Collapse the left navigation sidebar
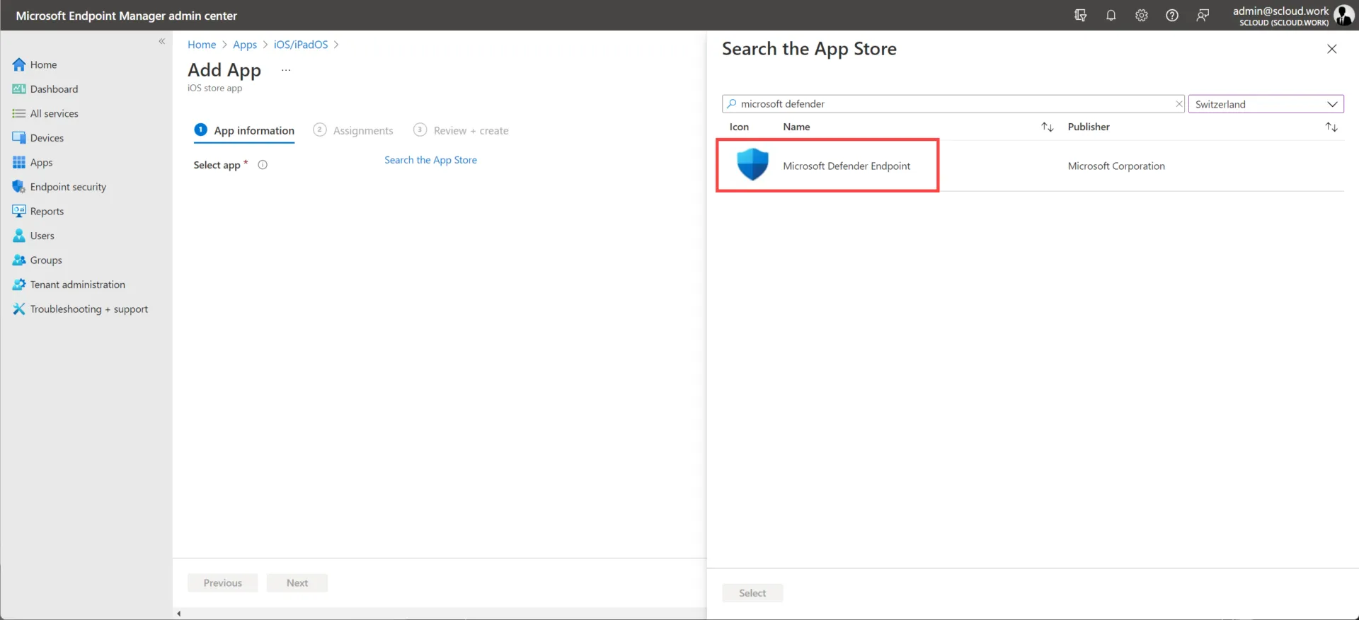Viewport: 1359px width, 620px height. tap(162, 41)
